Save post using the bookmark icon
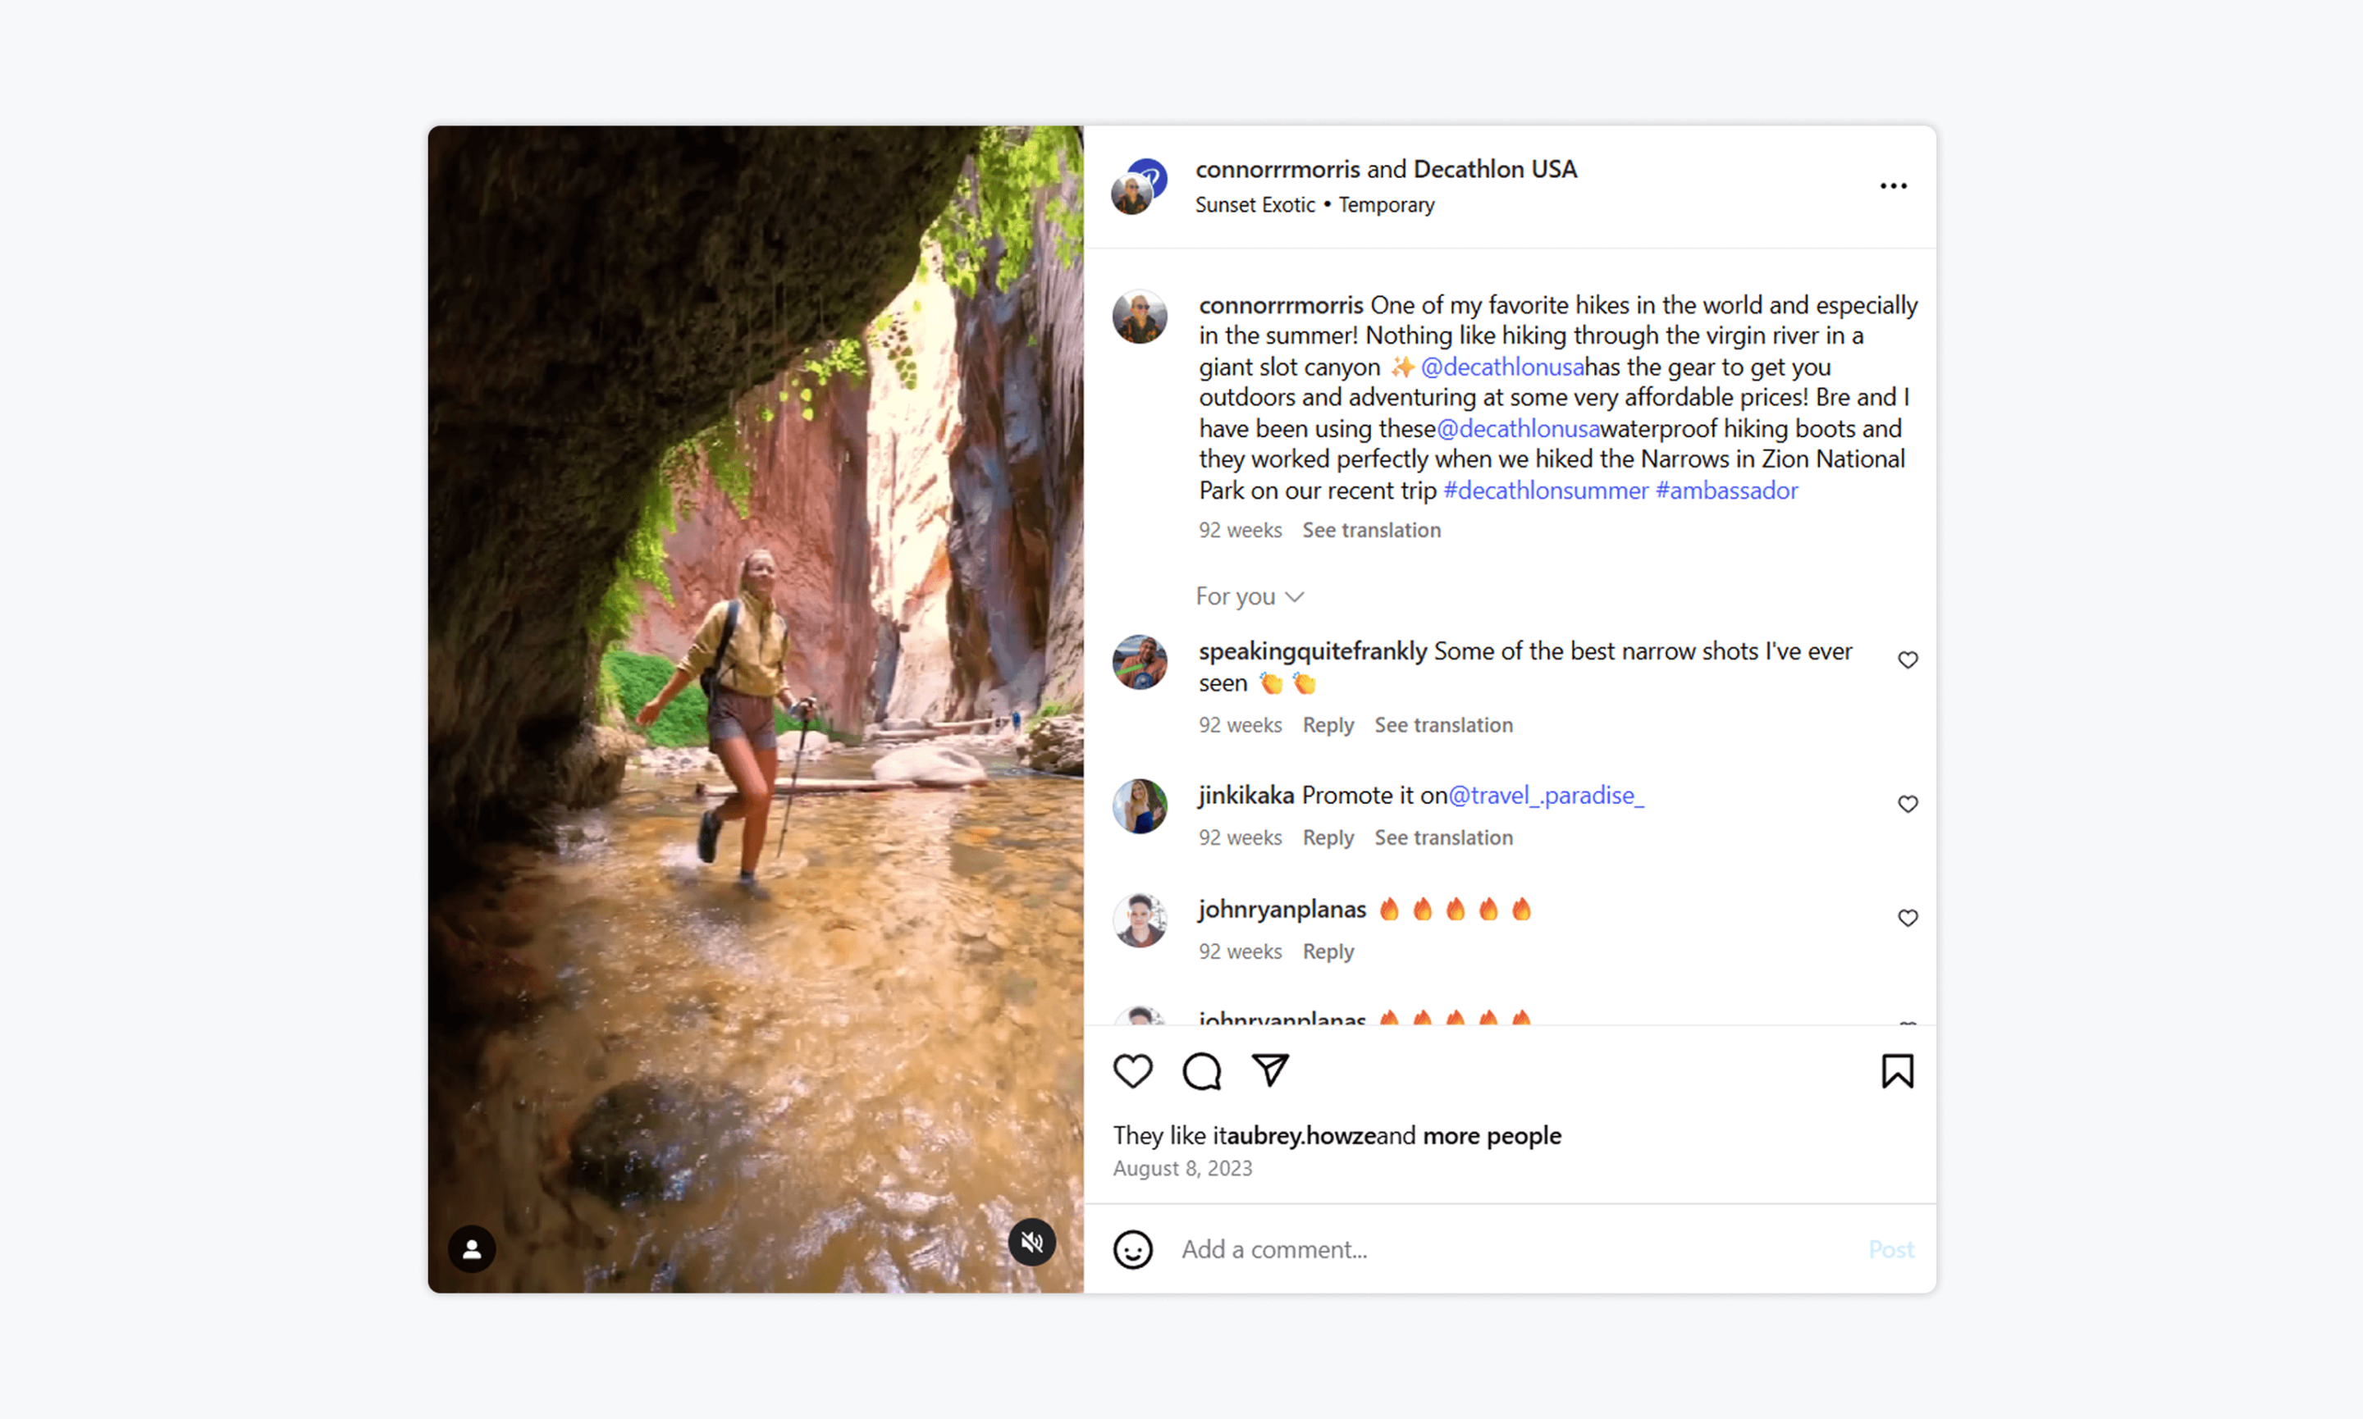 (1897, 1071)
